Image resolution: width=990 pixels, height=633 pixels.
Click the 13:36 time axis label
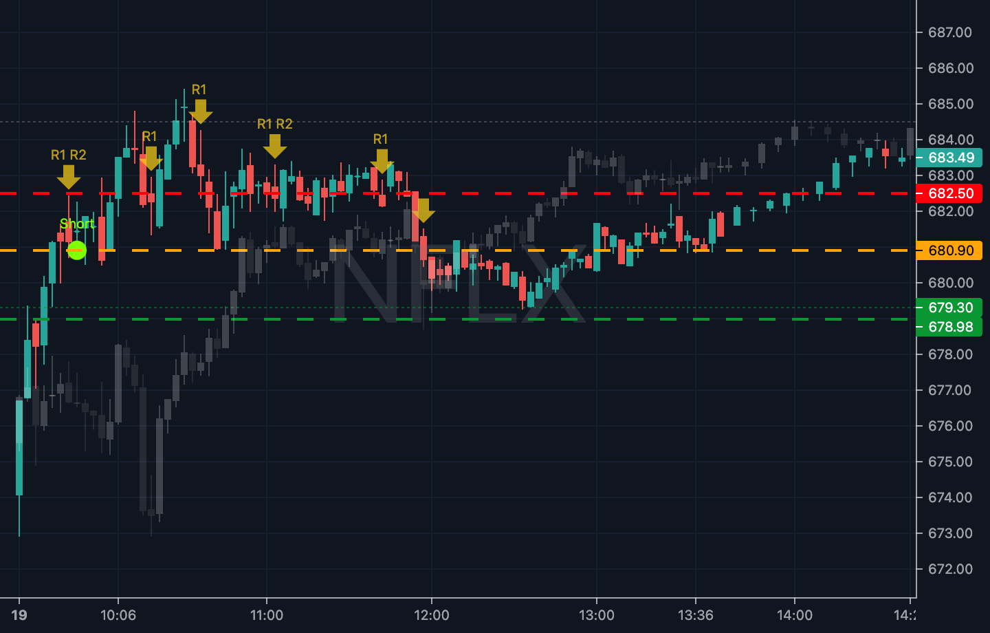pyautogui.click(x=695, y=615)
